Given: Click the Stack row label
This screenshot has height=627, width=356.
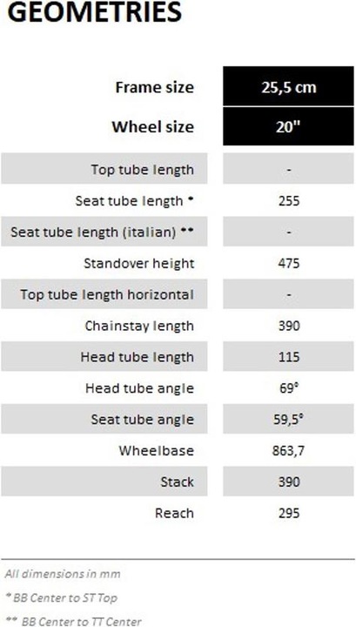Looking at the screenshot, I should (177, 482).
